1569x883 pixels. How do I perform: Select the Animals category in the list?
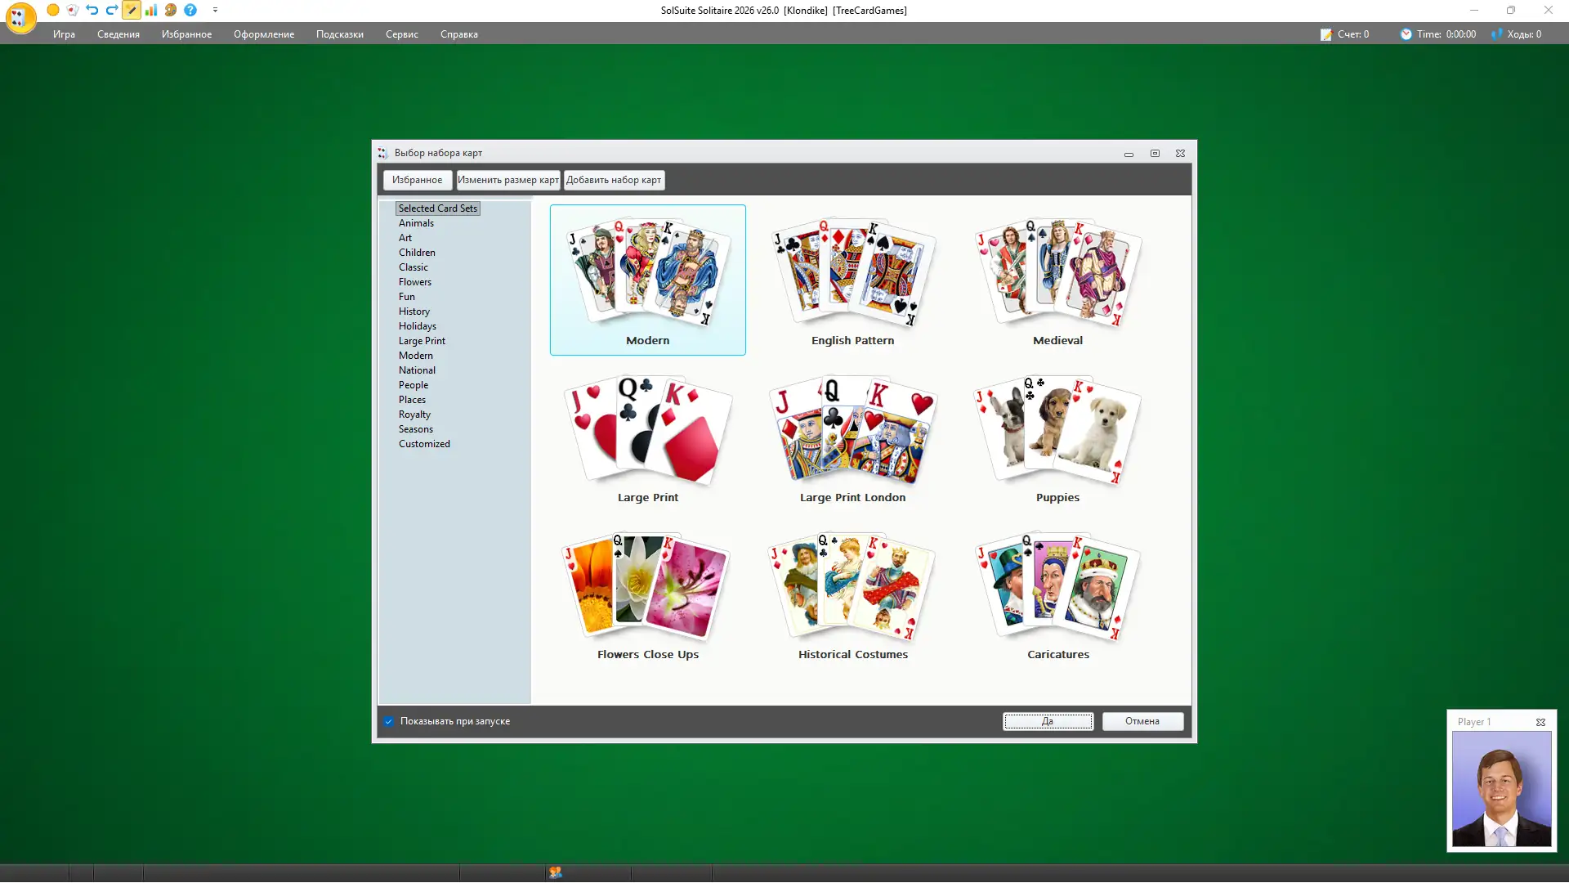[x=416, y=223]
